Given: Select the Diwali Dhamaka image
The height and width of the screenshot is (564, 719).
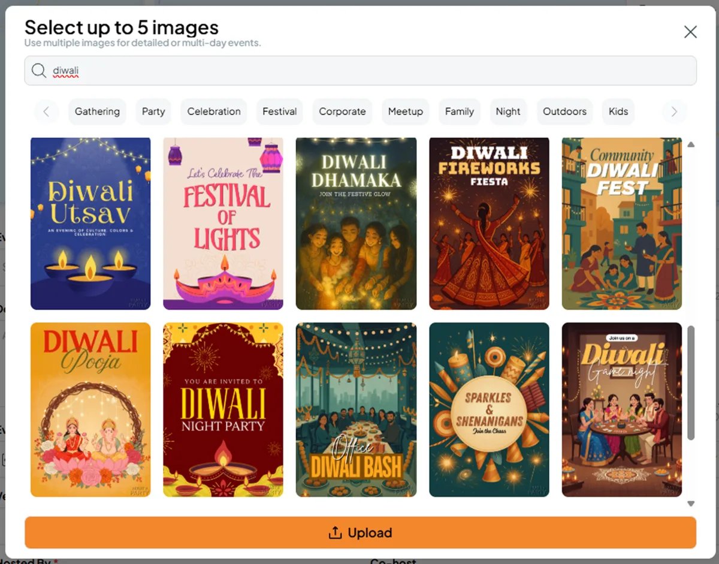Looking at the screenshot, I should [356, 224].
